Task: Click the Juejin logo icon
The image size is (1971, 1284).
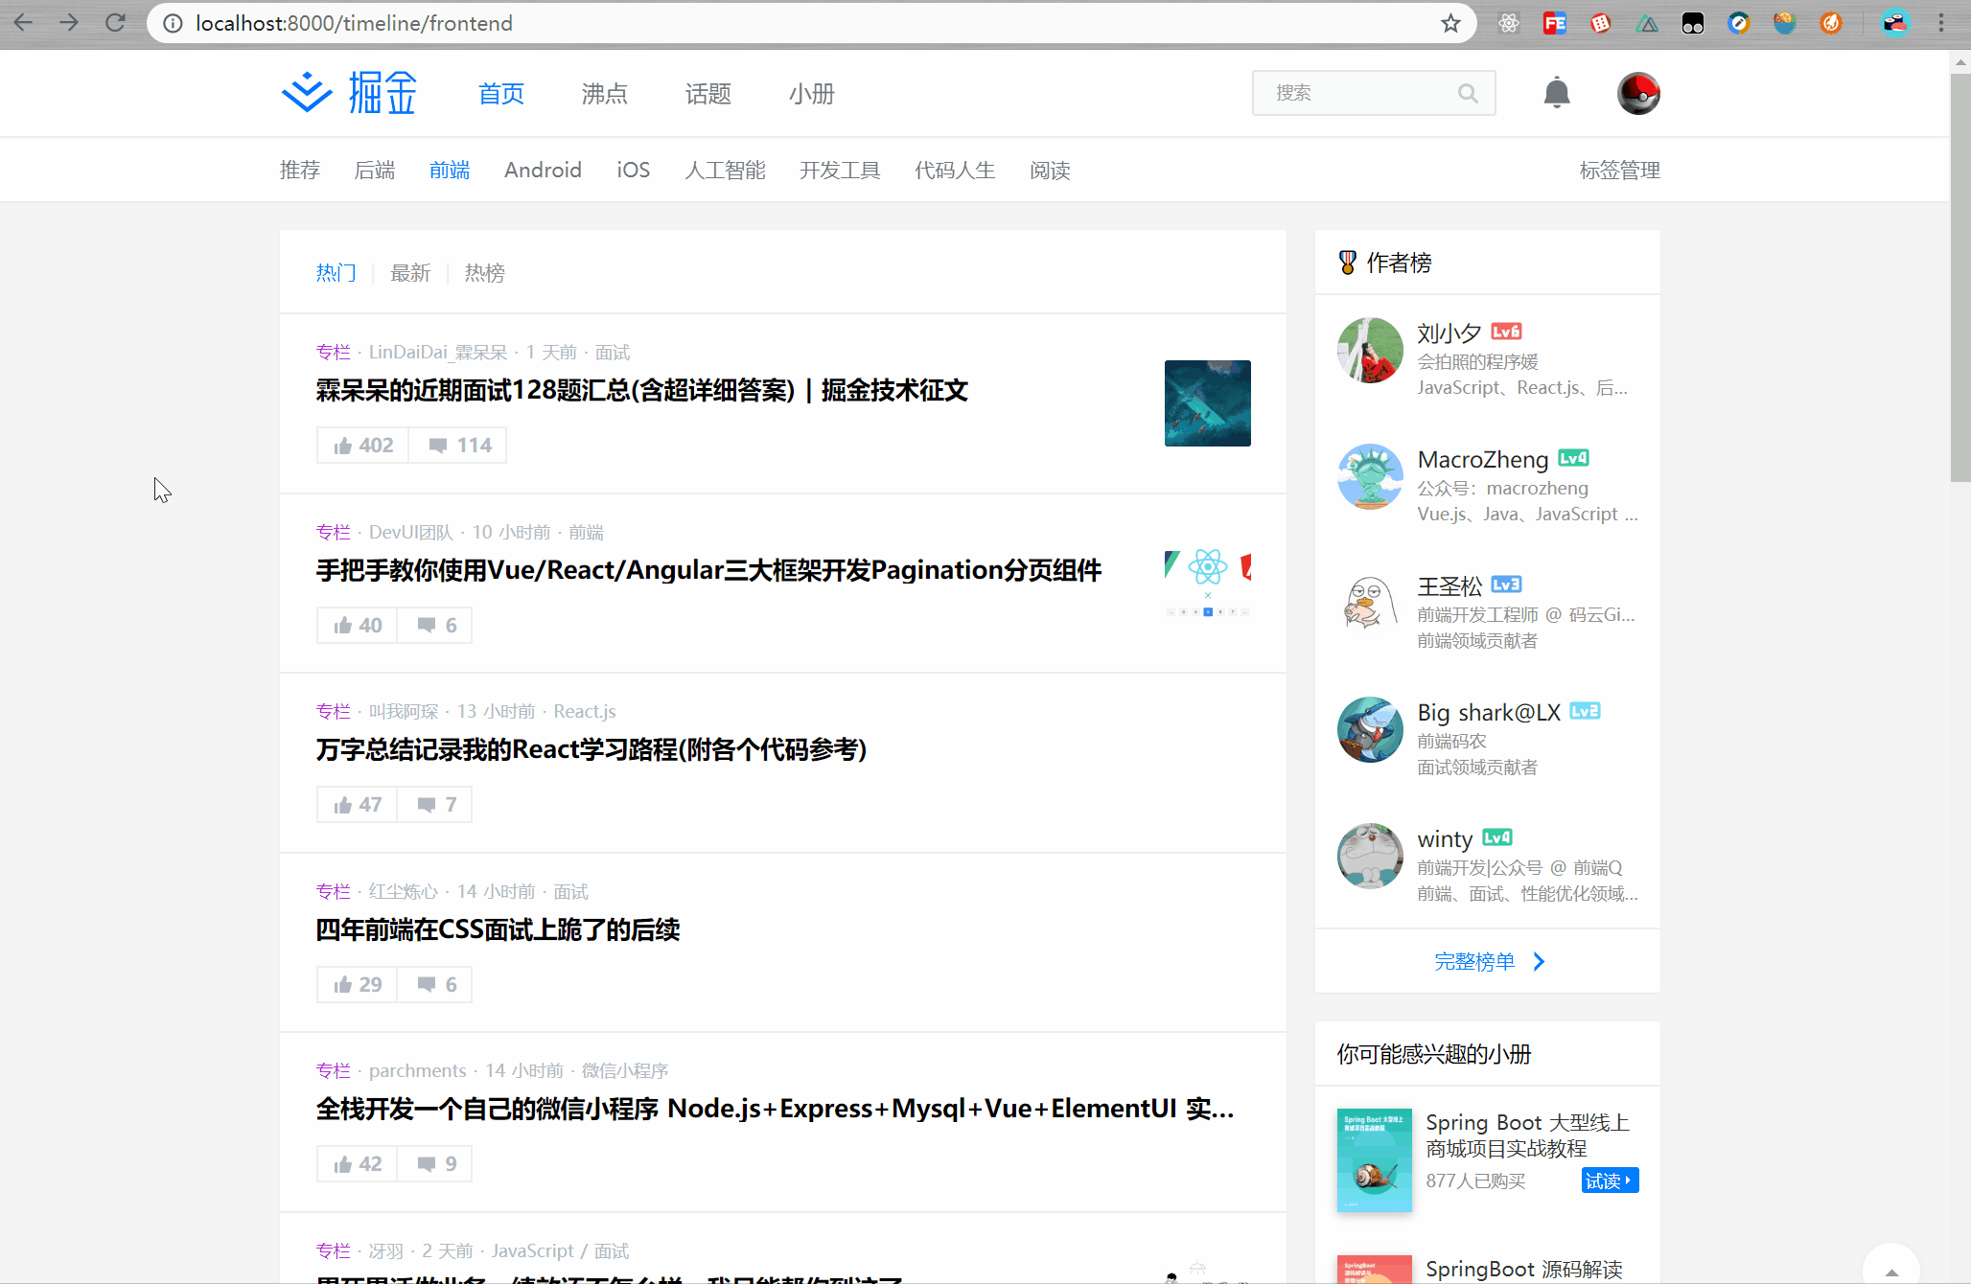Action: (307, 93)
